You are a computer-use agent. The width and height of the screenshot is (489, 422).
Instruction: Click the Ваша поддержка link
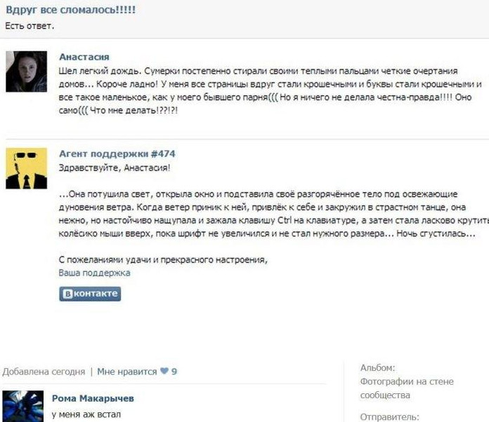(94, 273)
